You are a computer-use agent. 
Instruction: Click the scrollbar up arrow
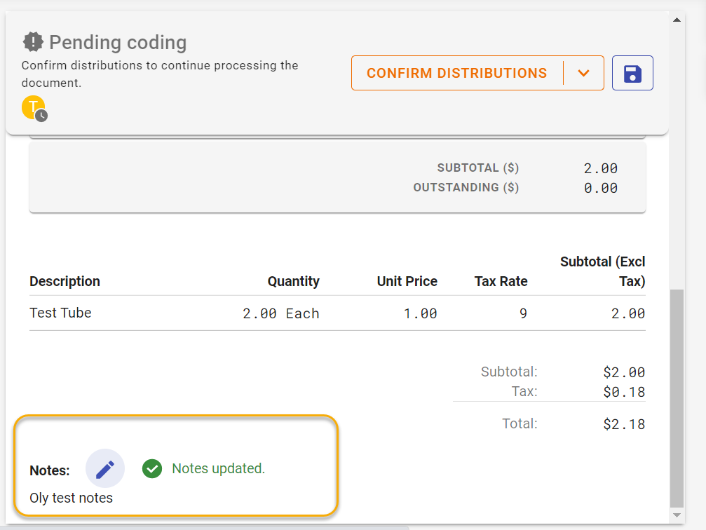coord(677,20)
